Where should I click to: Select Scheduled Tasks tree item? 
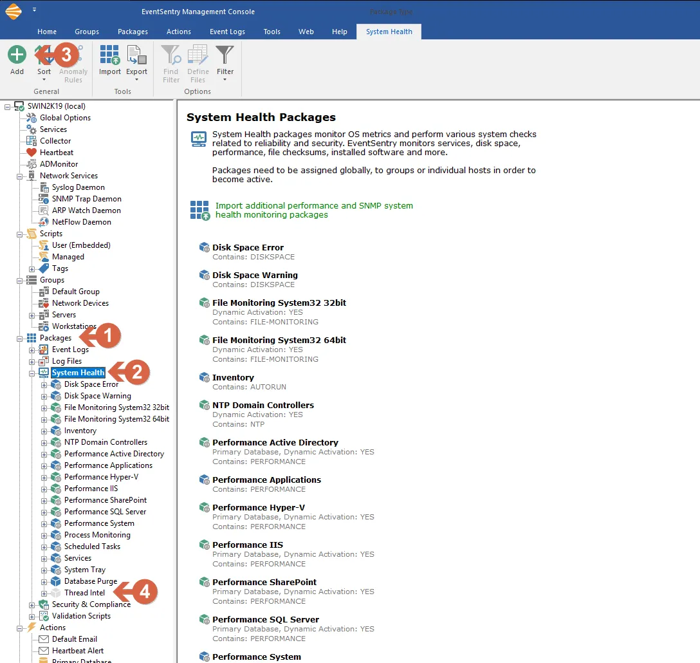pyautogui.click(x=92, y=546)
